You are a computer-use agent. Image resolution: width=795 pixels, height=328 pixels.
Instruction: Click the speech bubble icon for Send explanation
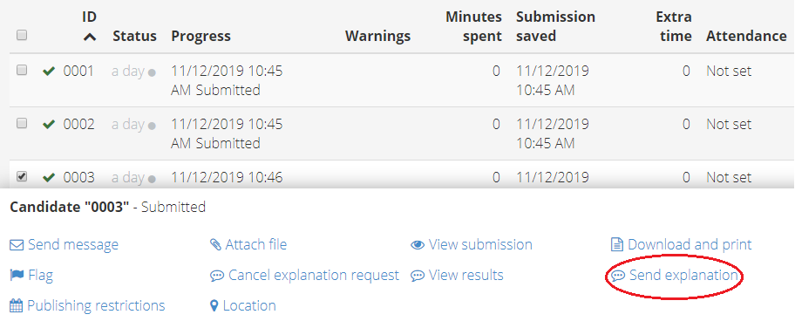pos(618,276)
